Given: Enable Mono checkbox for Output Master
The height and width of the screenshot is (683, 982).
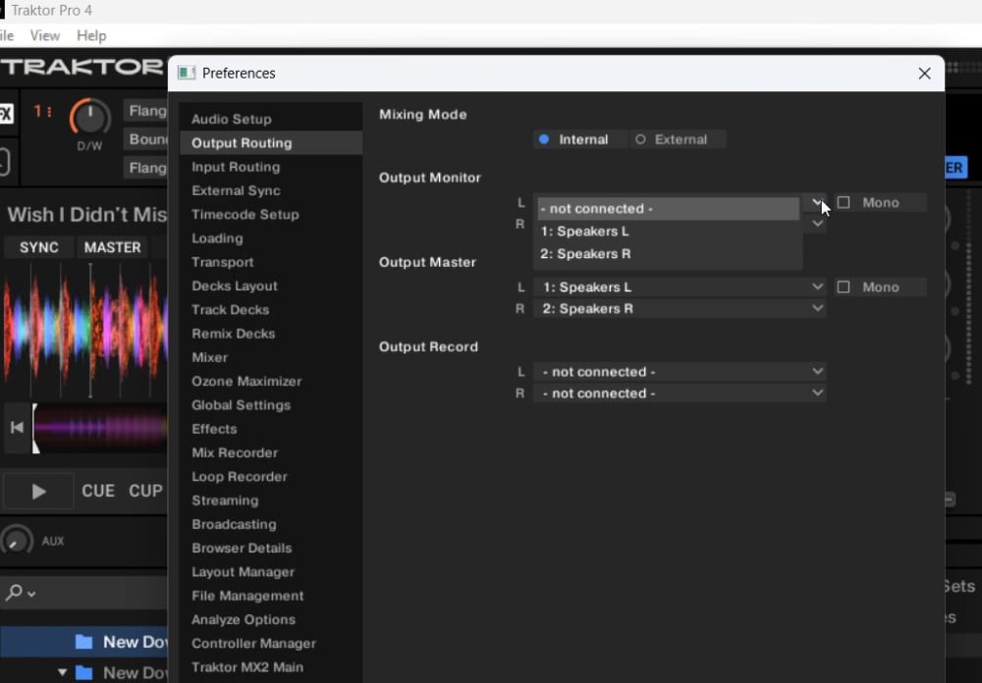Looking at the screenshot, I should pyautogui.click(x=844, y=288).
